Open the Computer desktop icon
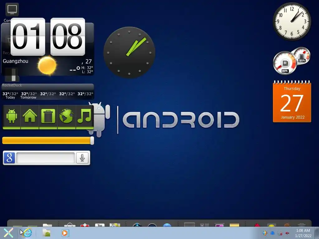Image resolution: width=319 pixels, height=239 pixels. tap(12, 12)
